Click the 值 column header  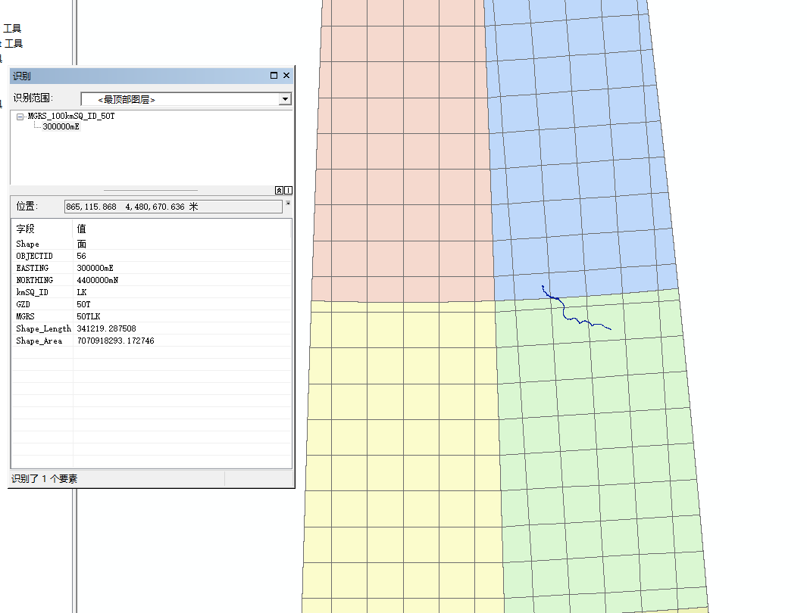coord(81,229)
